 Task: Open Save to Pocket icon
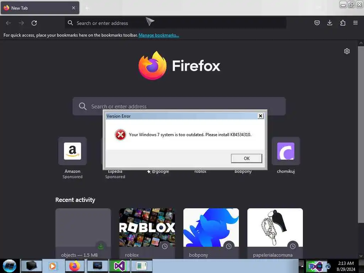click(x=317, y=23)
